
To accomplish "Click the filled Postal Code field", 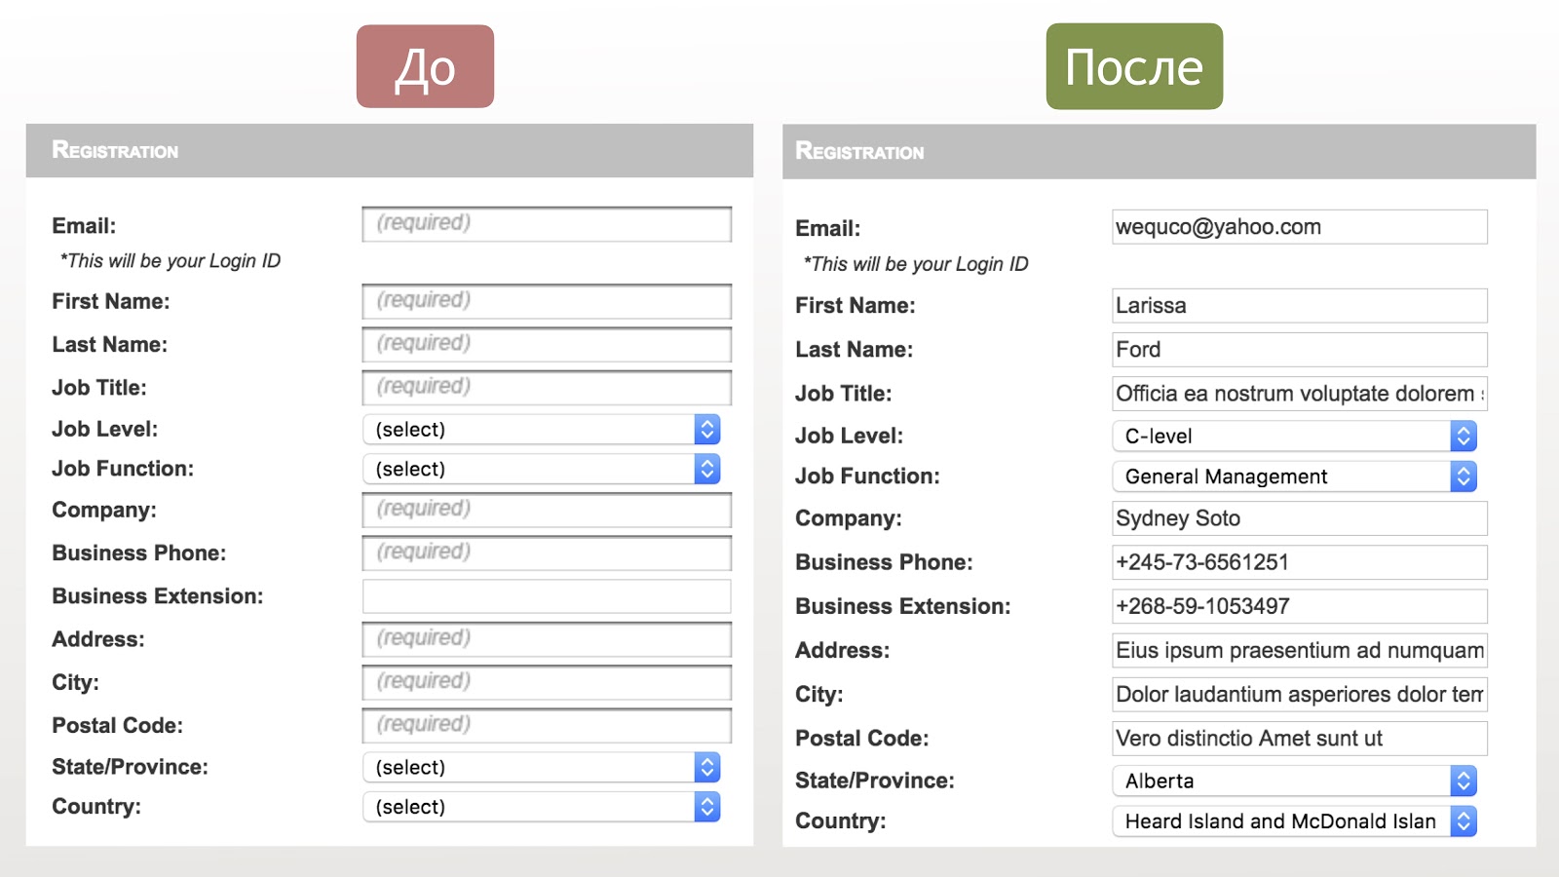I will click(x=1299, y=739).
